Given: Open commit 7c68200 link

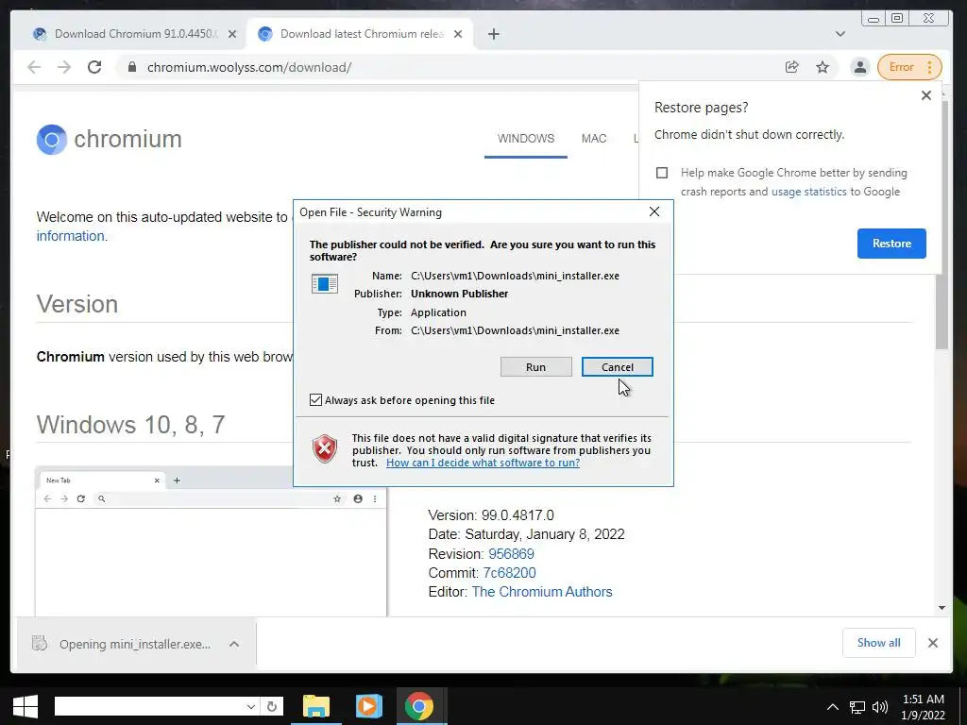Looking at the screenshot, I should click(x=509, y=573).
